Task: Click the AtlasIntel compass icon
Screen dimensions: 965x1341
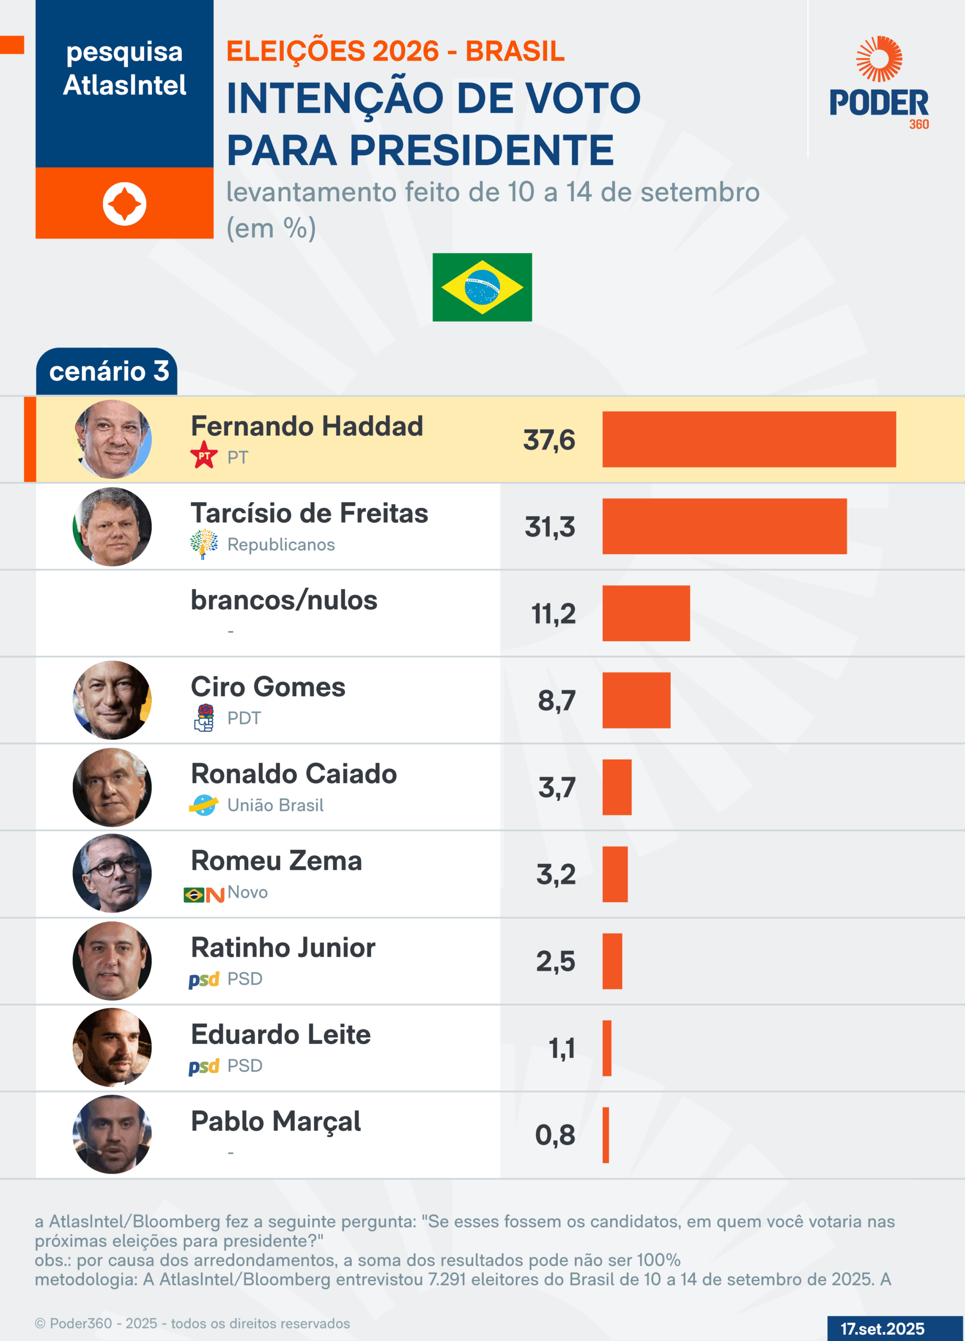Action: (x=124, y=204)
